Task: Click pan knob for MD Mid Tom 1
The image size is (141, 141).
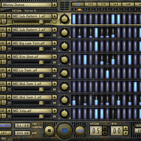Action: pyautogui.click(x=65, y=87)
